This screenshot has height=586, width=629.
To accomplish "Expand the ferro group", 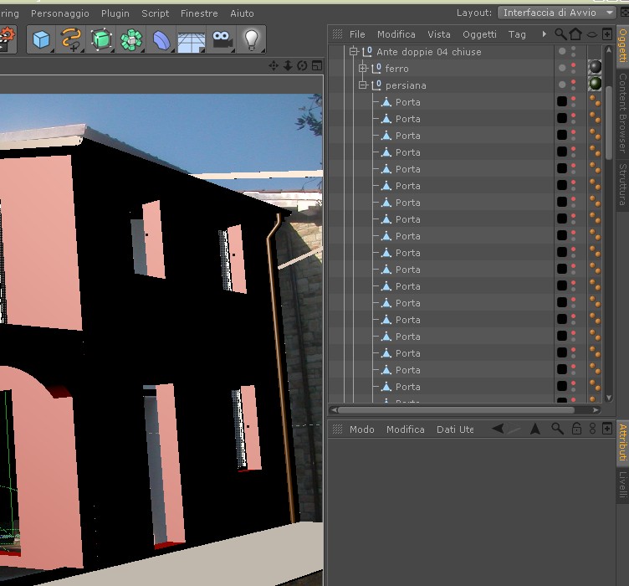I will click(363, 69).
